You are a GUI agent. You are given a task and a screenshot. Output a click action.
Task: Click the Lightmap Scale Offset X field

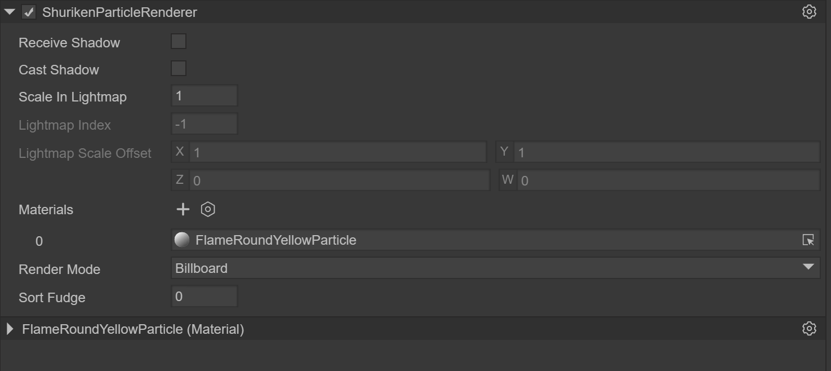click(x=337, y=152)
